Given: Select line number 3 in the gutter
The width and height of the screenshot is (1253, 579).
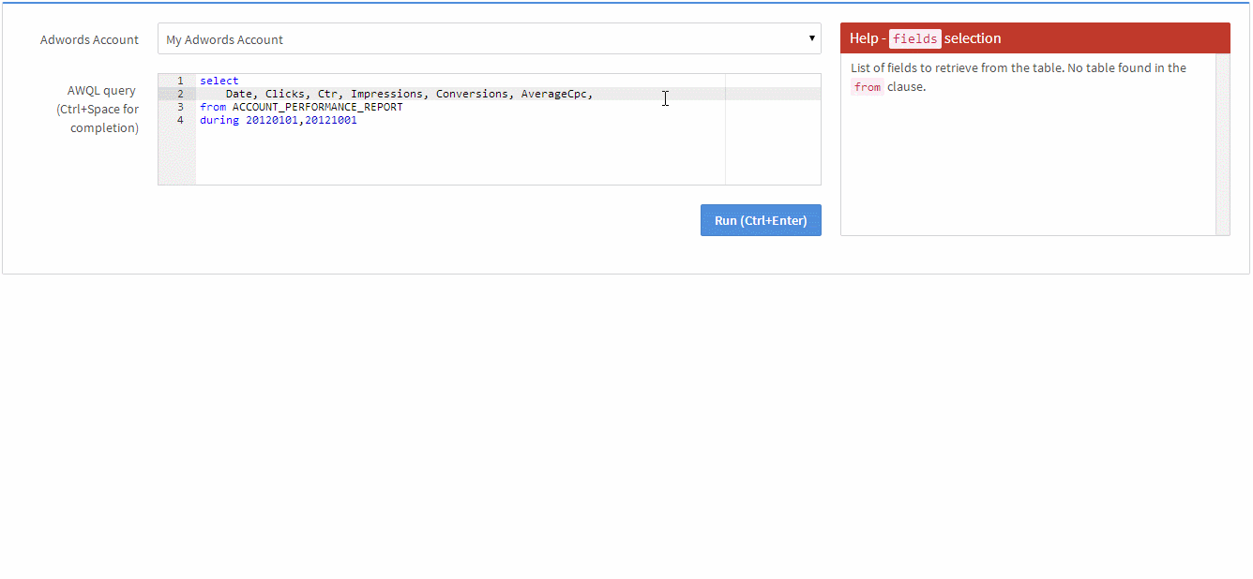Looking at the screenshot, I should click(x=178, y=108).
